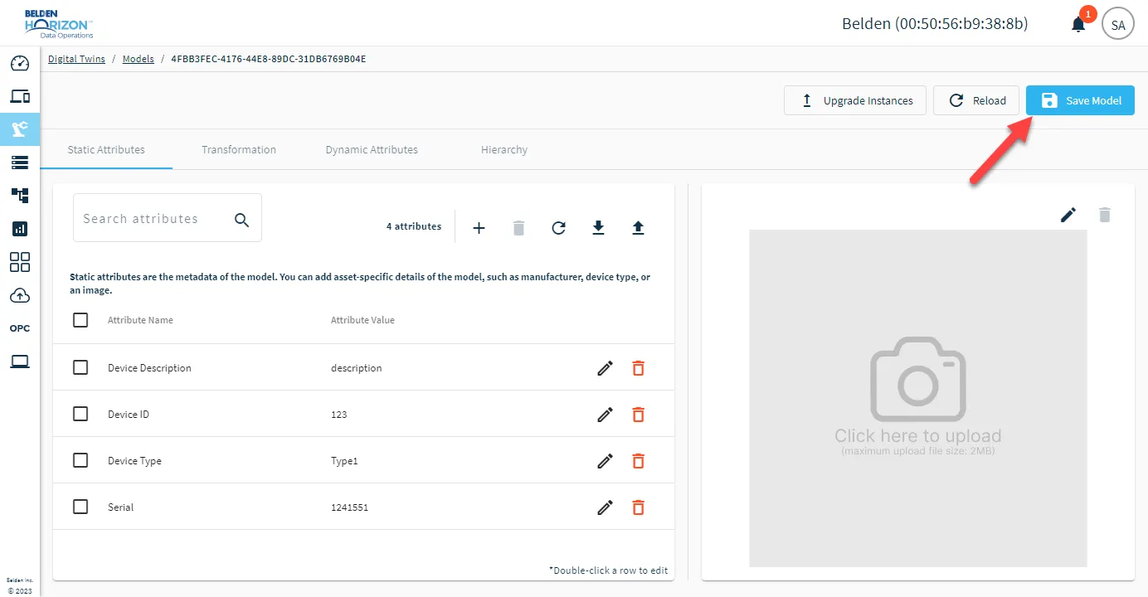This screenshot has width=1148, height=597.
Task: Switch to the Dynamic Attributes tab
Action: [x=372, y=150]
